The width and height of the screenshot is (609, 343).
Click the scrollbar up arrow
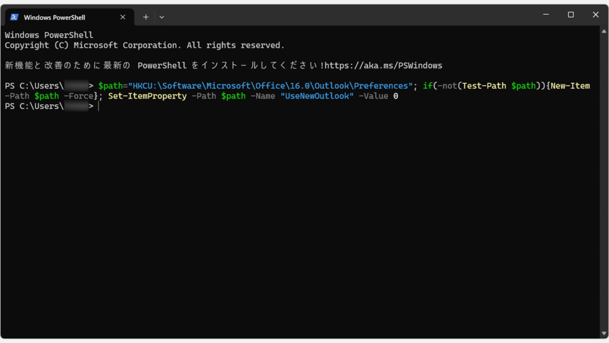(x=604, y=31)
